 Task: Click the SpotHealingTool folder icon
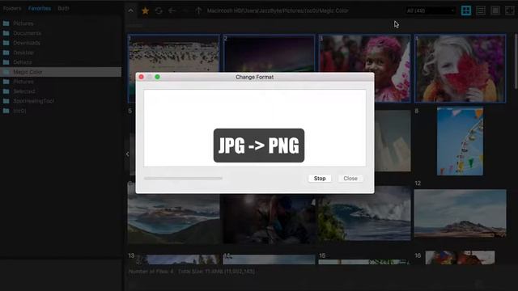pyautogui.click(x=6, y=101)
